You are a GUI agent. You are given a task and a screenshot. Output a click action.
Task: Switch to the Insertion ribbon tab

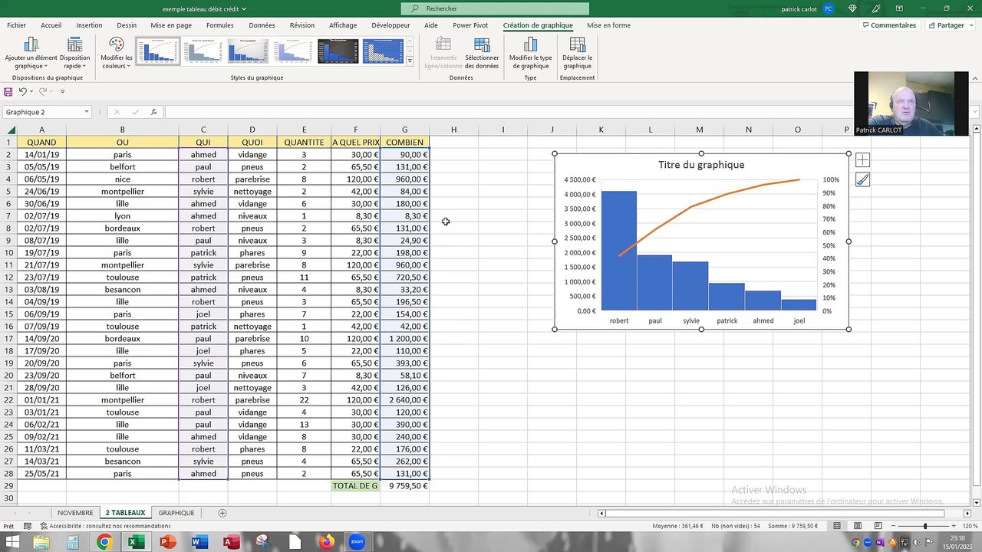pyautogui.click(x=89, y=25)
